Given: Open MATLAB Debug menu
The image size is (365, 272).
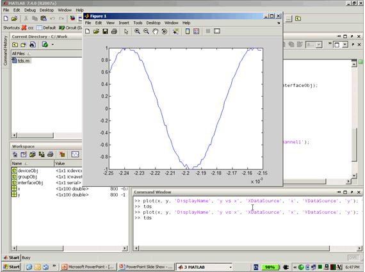Looking at the screenshot, I should pyautogui.click(x=30, y=10).
